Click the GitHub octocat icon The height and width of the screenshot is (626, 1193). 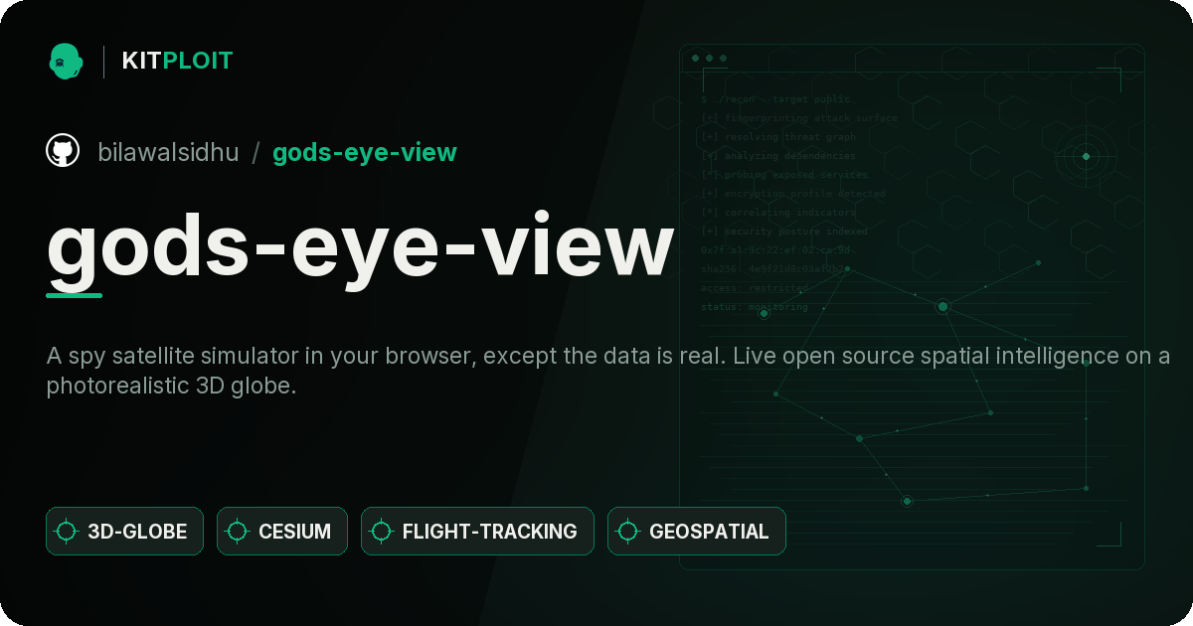[x=63, y=152]
